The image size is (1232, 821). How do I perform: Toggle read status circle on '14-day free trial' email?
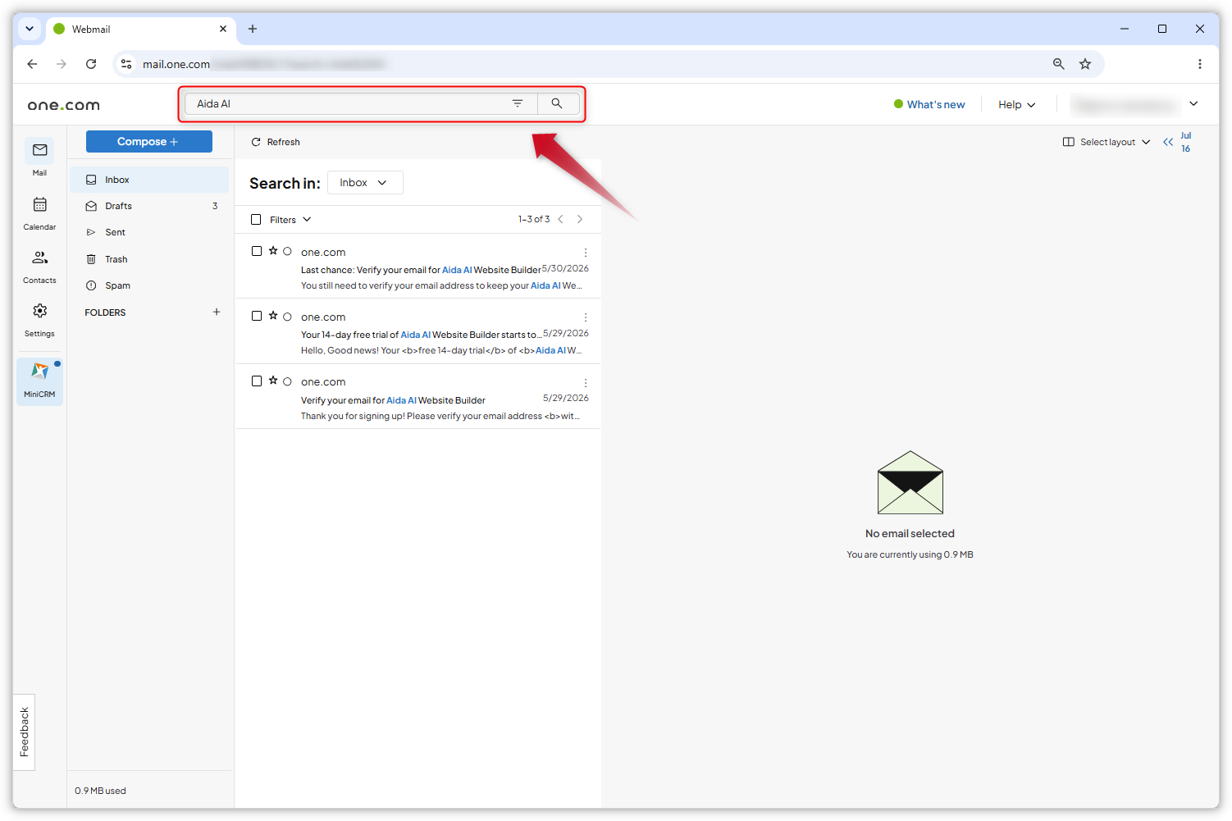[287, 317]
